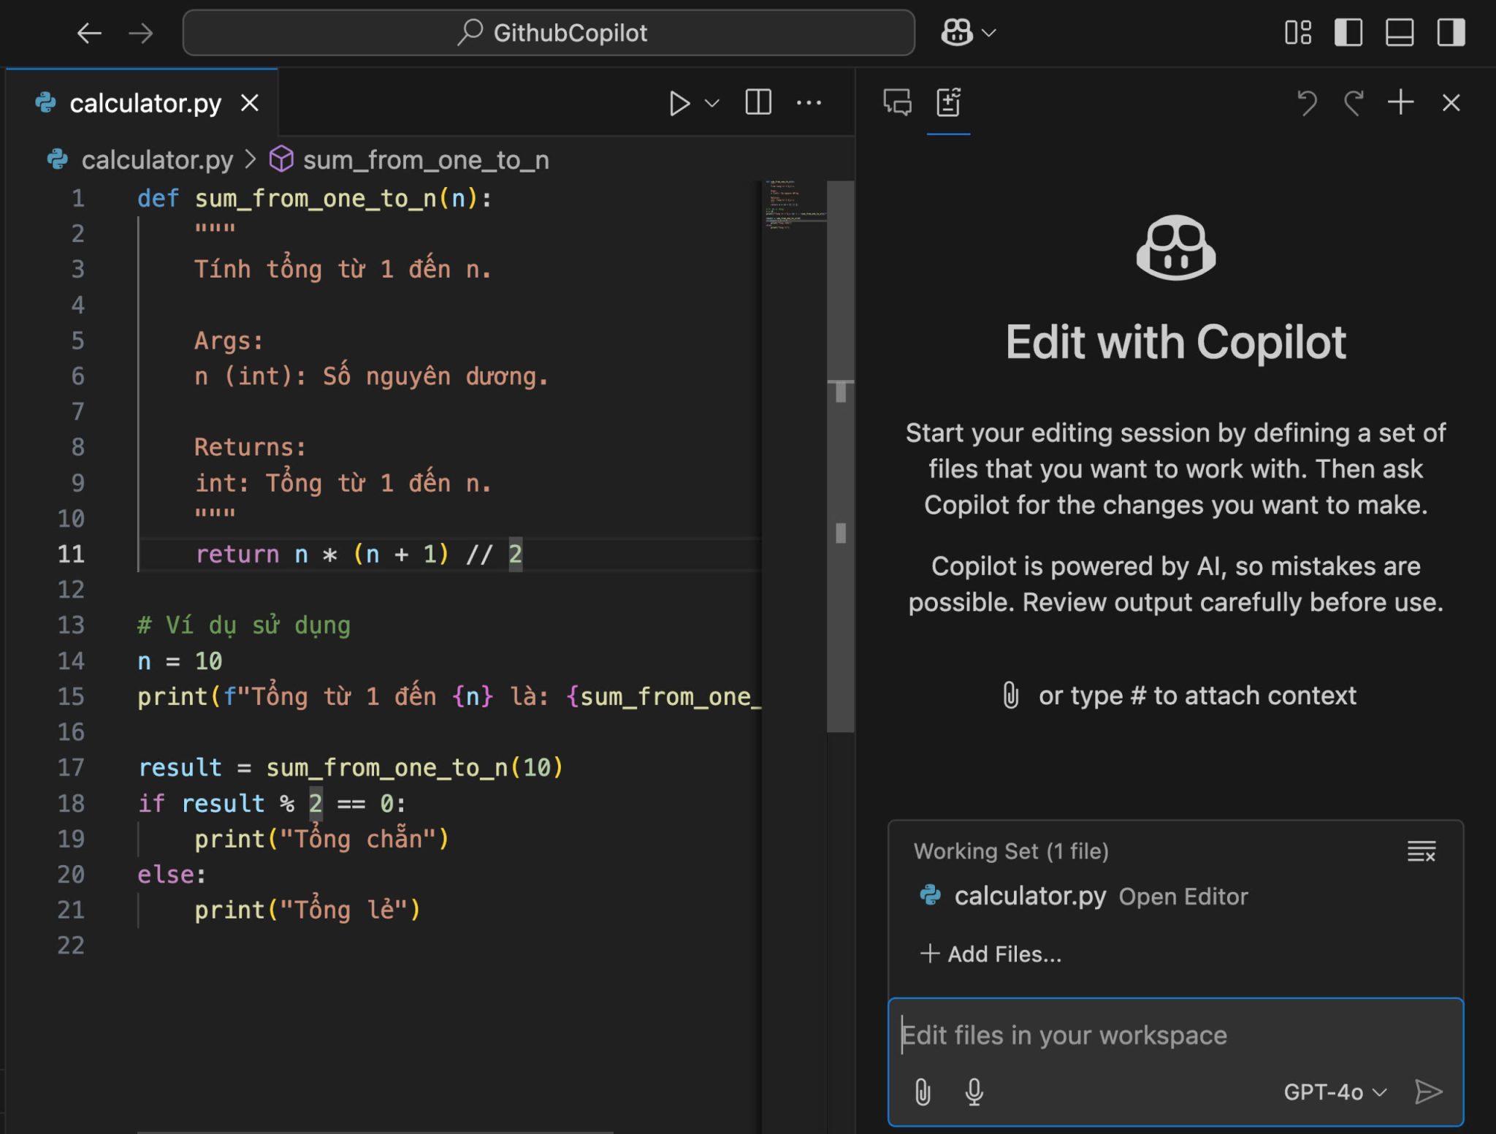Viewport: 1496px width, 1134px height.
Task: Click the Split Editor icon
Action: coord(757,102)
